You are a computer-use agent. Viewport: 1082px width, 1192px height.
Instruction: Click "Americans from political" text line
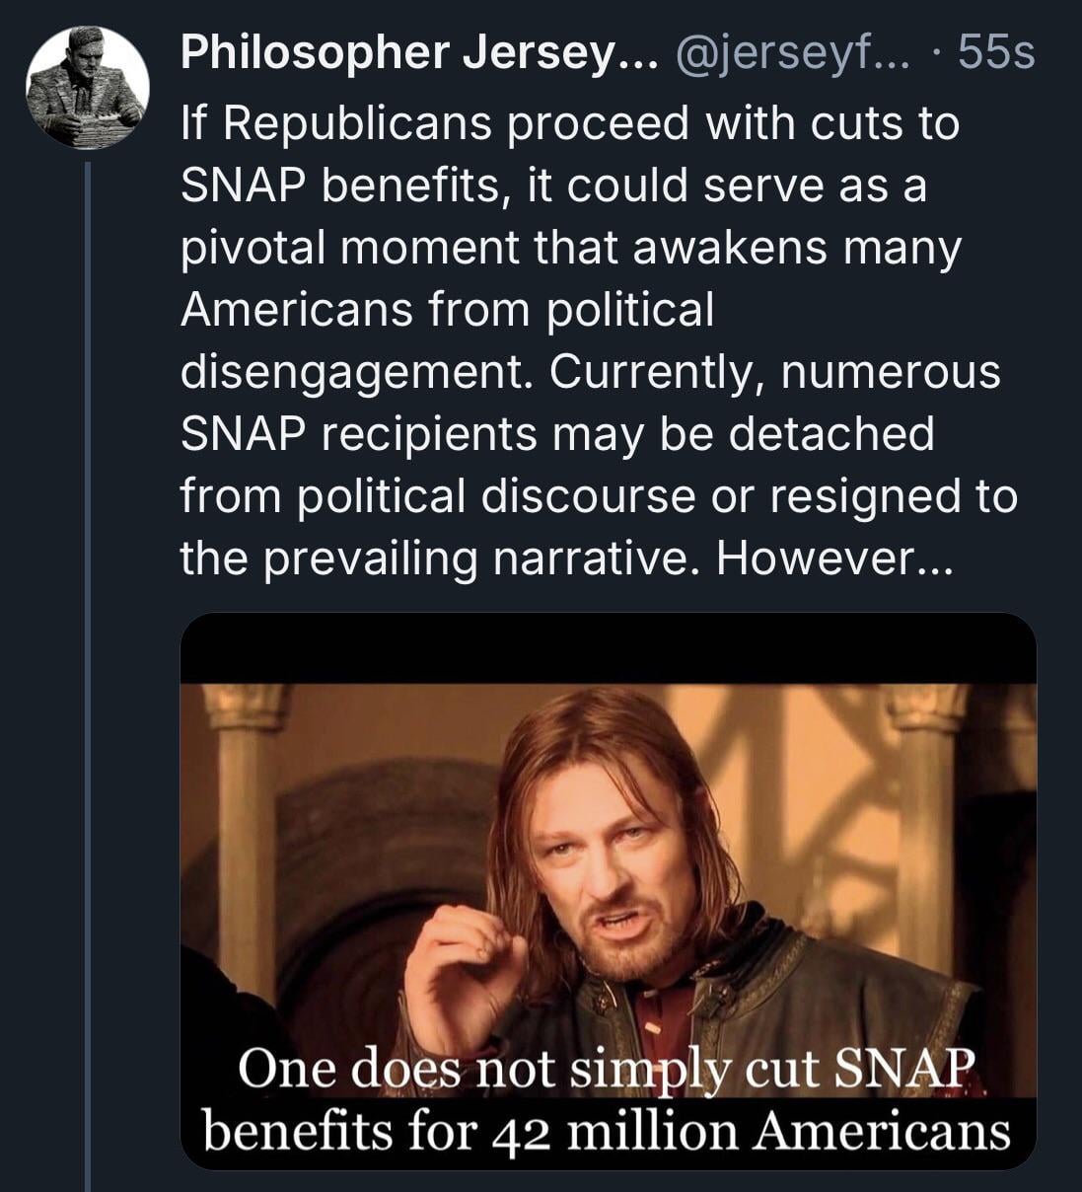tap(446, 310)
